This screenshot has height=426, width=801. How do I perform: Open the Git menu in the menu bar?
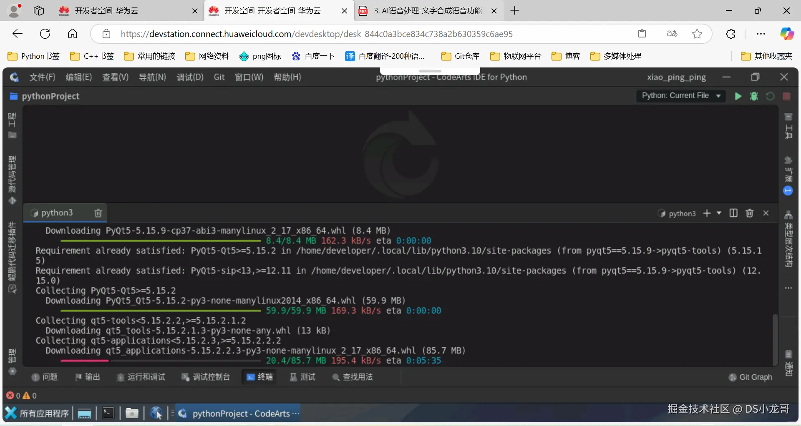click(x=219, y=77)
